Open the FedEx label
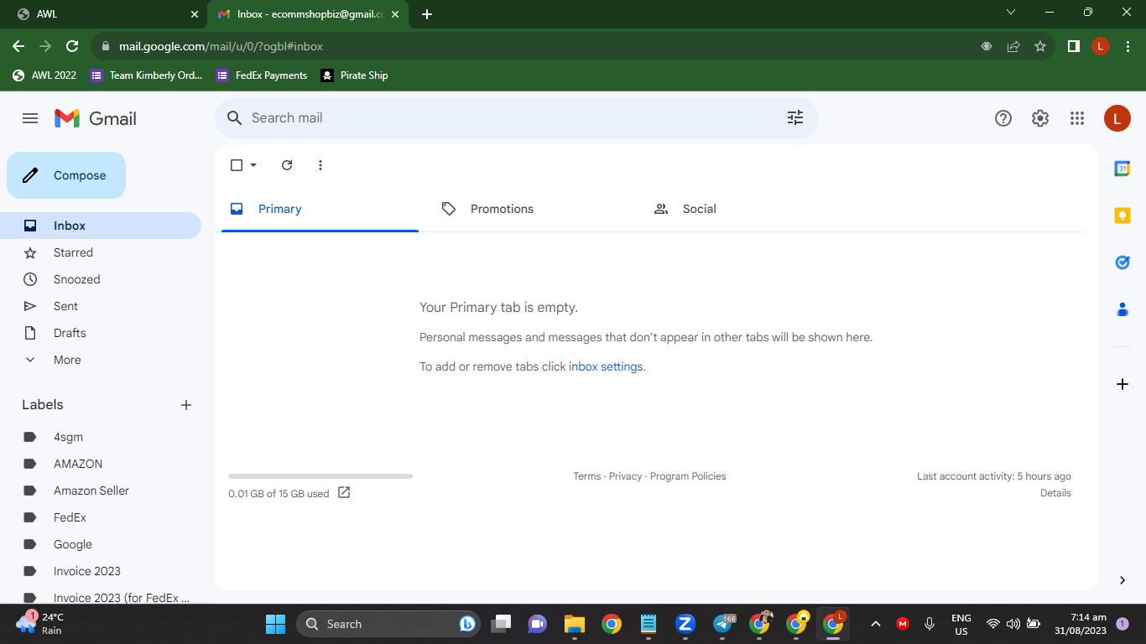1146x644 pixels. [x=101, y=517]
